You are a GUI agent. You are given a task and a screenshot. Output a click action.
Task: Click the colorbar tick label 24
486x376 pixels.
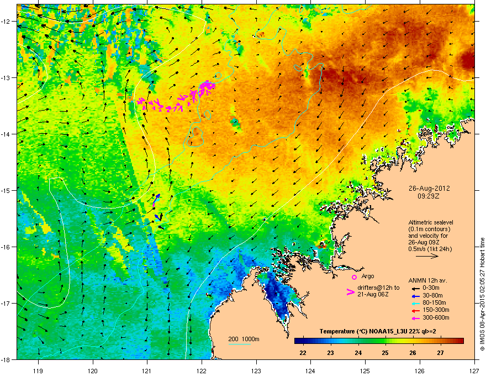click(358, 353)
